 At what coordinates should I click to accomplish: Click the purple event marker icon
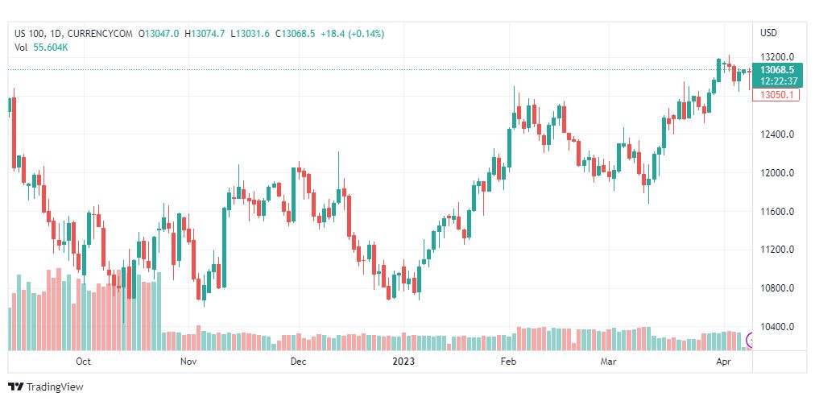pyautogui.click(x=749, y=341)
